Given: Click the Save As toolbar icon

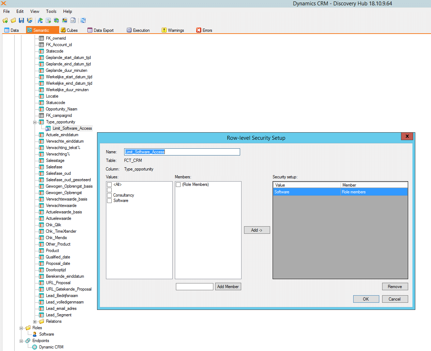Looking at the screenshot, I should pos(30,20).
